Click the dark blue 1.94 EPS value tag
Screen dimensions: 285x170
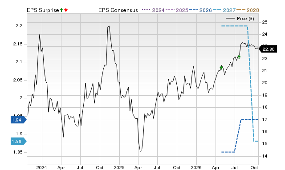coord(19,120)
